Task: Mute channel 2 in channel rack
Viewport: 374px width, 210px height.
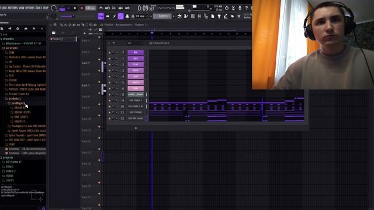Action: click(109, 65)
